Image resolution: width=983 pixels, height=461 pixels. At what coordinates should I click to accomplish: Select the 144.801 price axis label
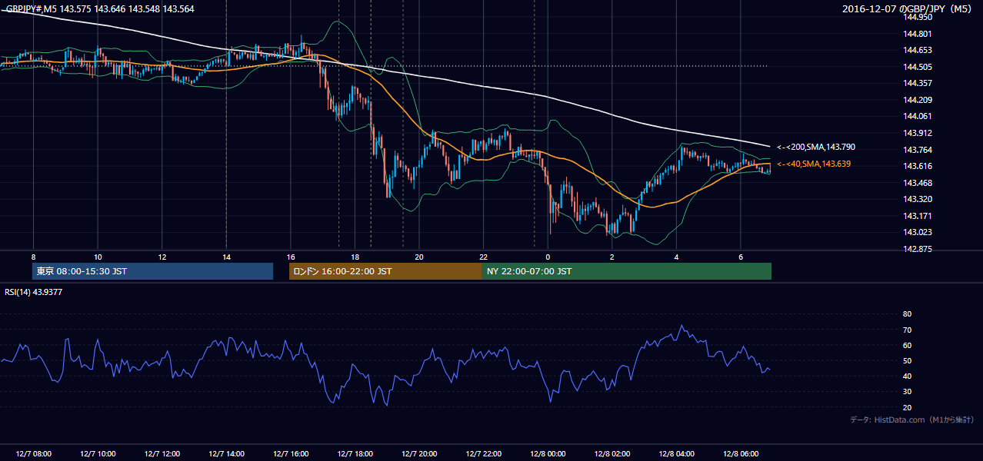(916, 34)
